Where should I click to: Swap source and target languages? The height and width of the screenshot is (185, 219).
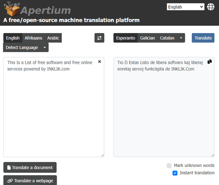pos(99,38)
